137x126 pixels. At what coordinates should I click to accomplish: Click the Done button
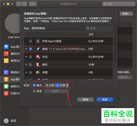(x=105, y=100)
